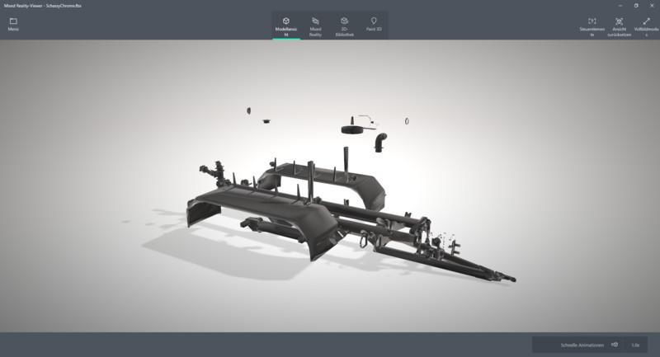
Task: Select the round disc part above the chassis
Action: [x=354, y=129]
